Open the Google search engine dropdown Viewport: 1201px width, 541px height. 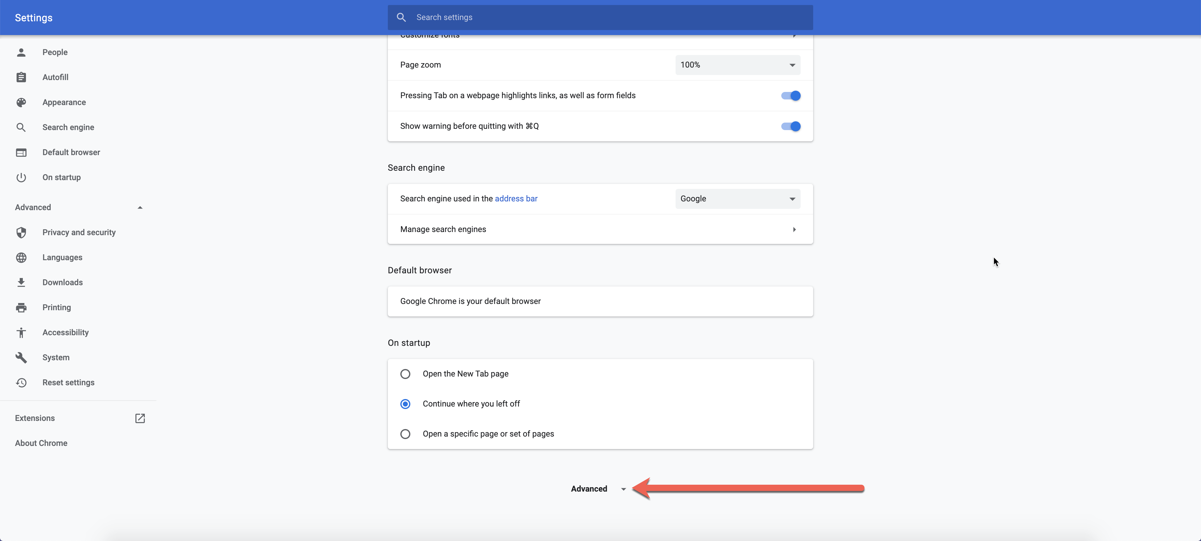[737, 199]
